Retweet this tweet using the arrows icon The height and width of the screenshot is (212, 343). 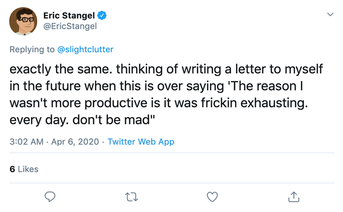(x=131, y=196)
